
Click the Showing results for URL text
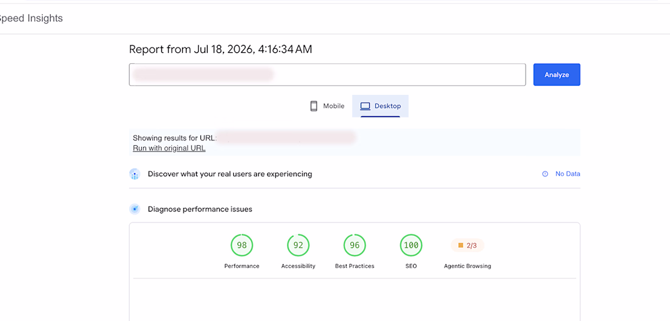tap(175, 138)
